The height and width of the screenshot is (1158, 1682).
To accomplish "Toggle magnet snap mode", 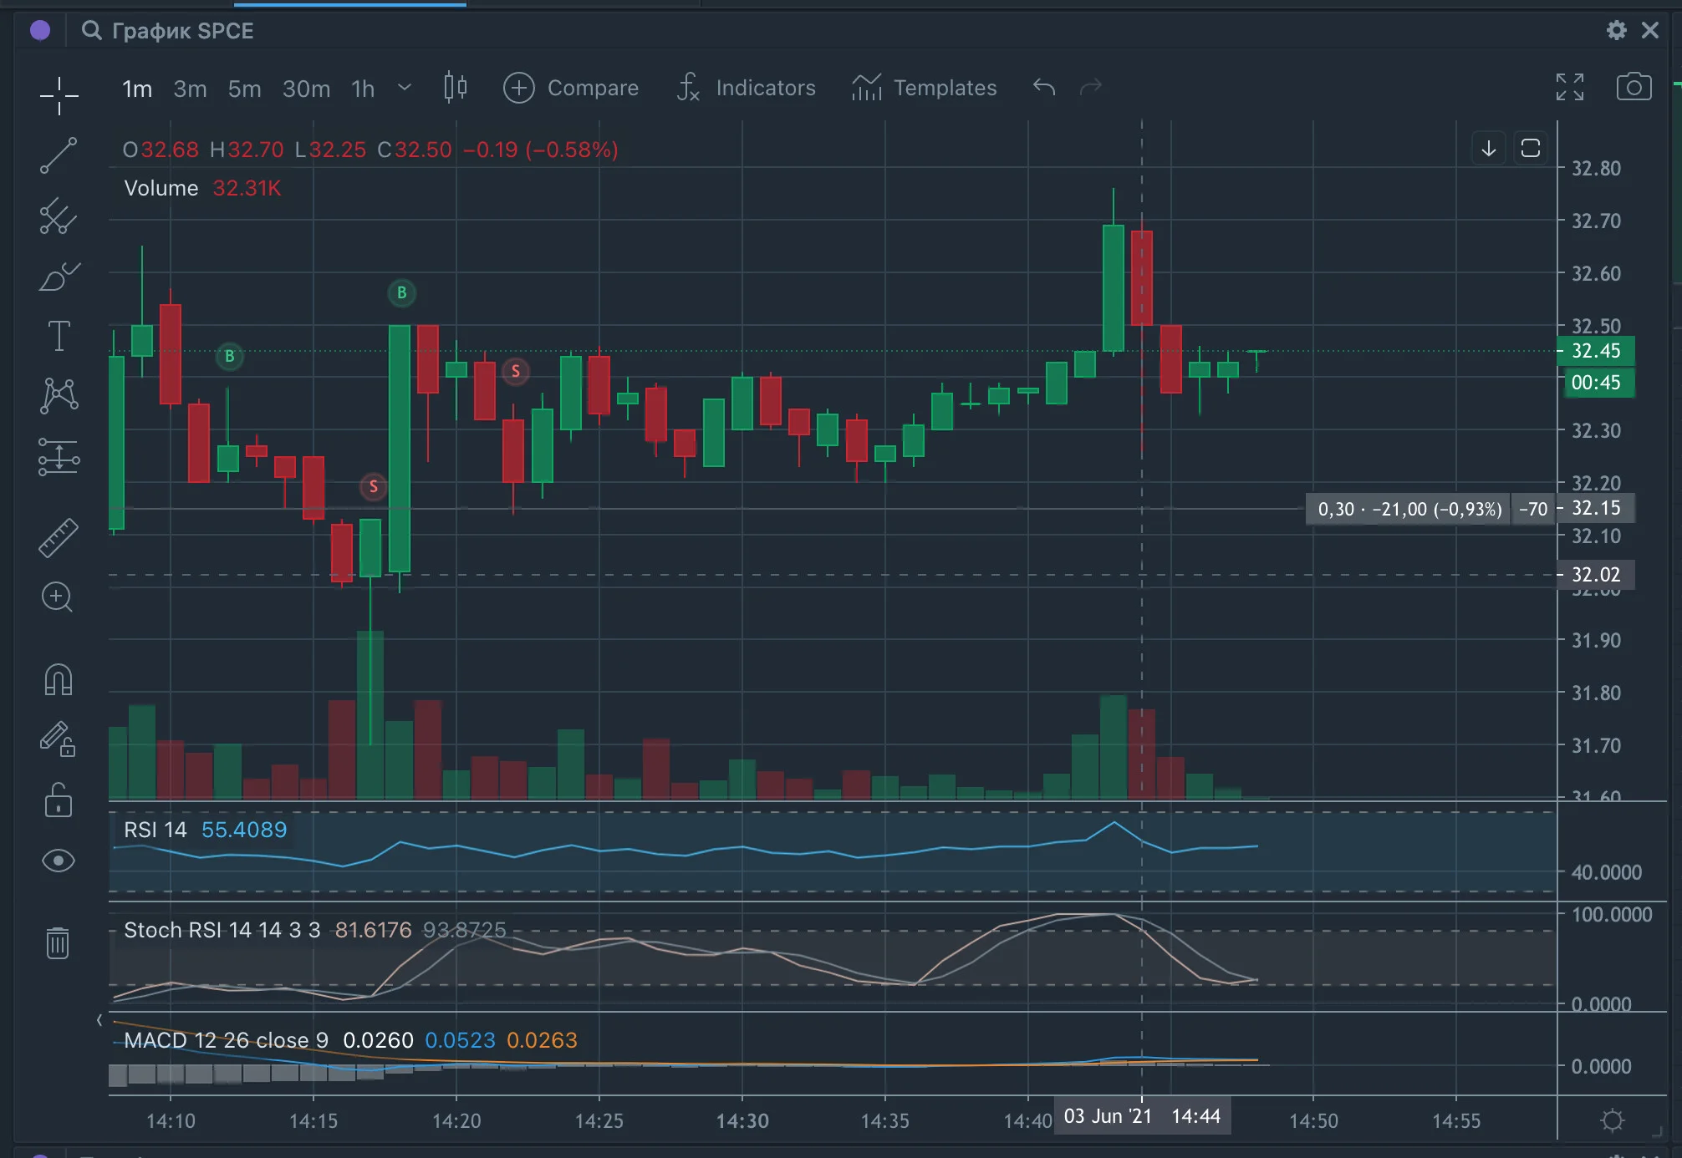I will click(59, 679).
